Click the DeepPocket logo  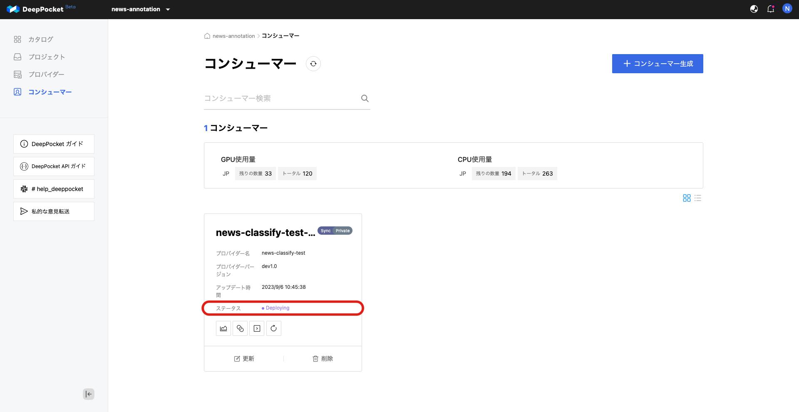coord(35,9)
